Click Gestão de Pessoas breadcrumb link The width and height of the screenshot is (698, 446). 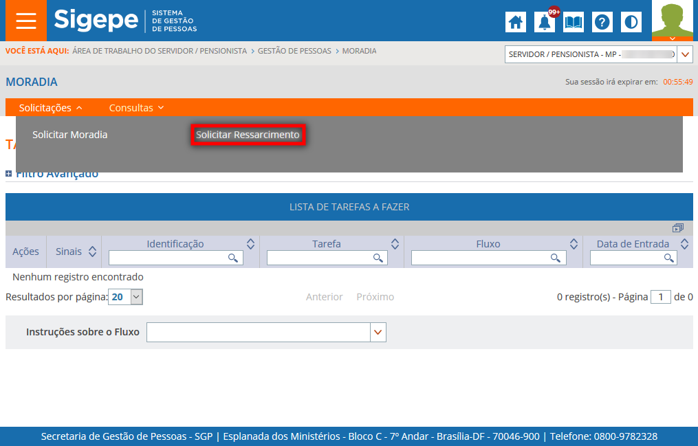294,51
